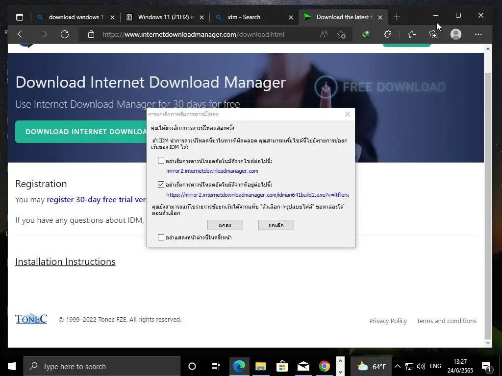Open the Windows Start menu
The height and width of the screenshot is (376, 502).
point(12,366)
